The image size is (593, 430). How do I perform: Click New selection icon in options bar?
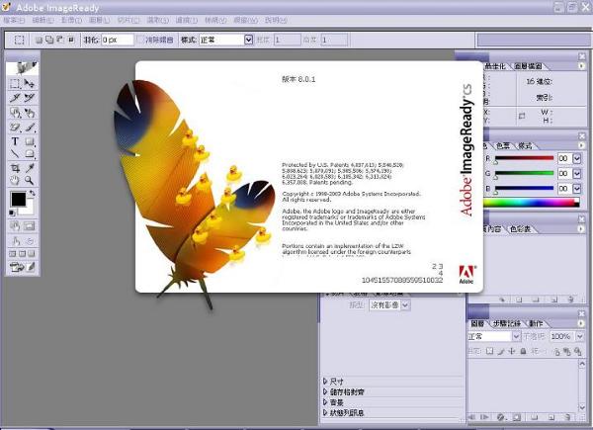pyautogui.click(x=39, y=40)
